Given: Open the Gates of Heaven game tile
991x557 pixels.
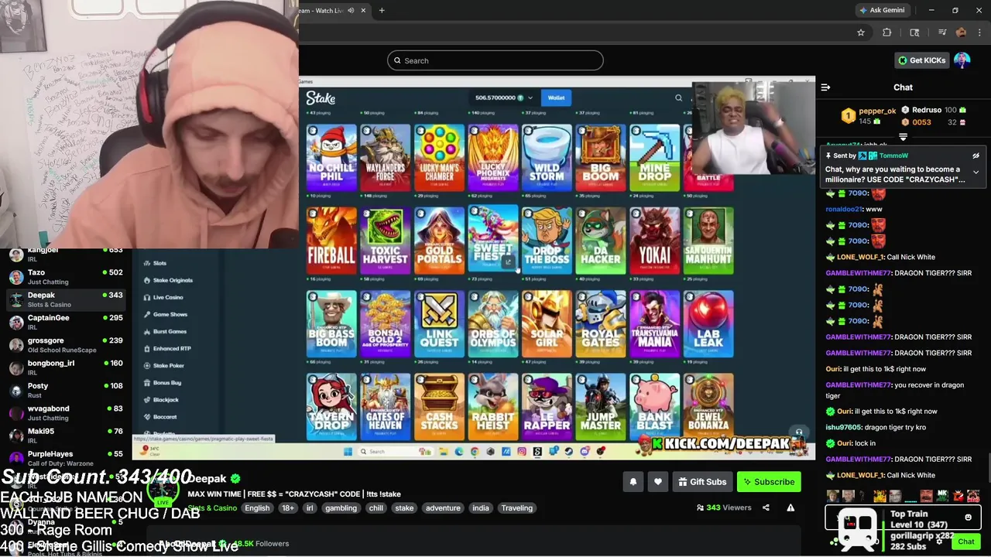Looking at the screenshot, I should [x=386, y=407].
